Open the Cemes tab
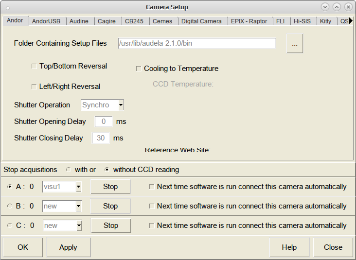 tap(162, 21)
